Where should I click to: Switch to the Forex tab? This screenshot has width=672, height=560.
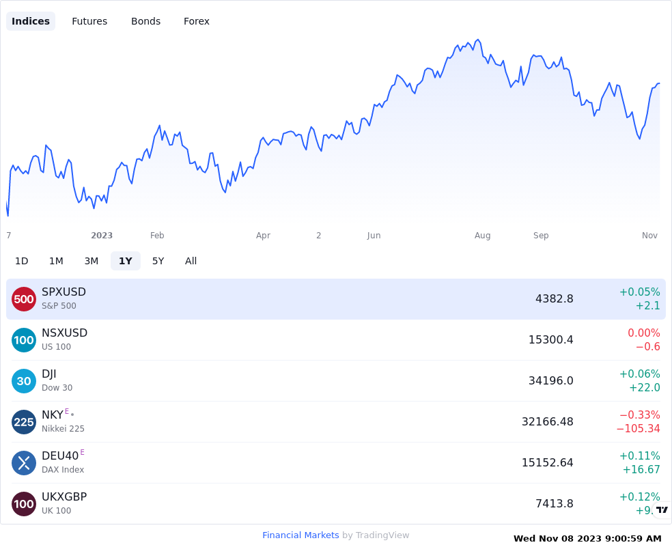pyautogui.click(x=196, y=21)
